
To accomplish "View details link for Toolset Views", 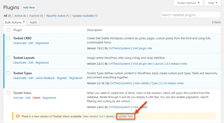I will point(140,107).
